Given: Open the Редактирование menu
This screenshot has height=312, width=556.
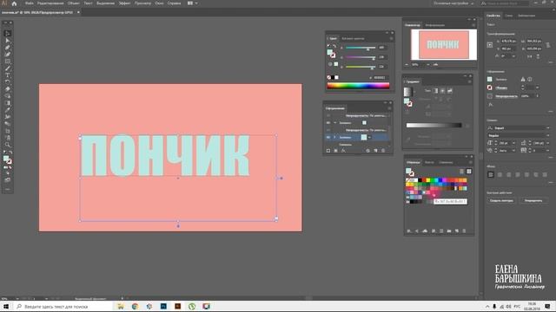Looking at the screenshot, I should point(50,3).
